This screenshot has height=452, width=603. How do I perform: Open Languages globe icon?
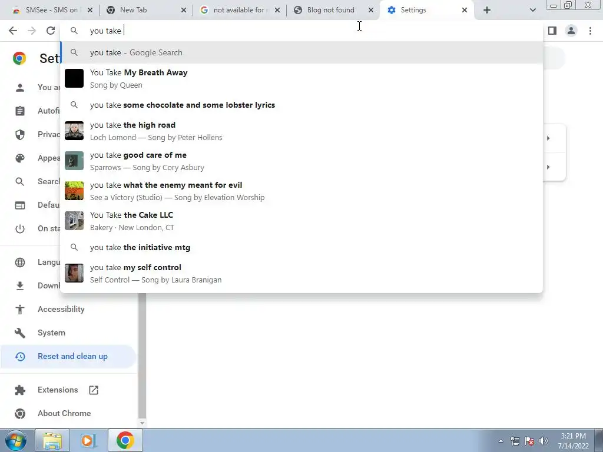[20, 262]
